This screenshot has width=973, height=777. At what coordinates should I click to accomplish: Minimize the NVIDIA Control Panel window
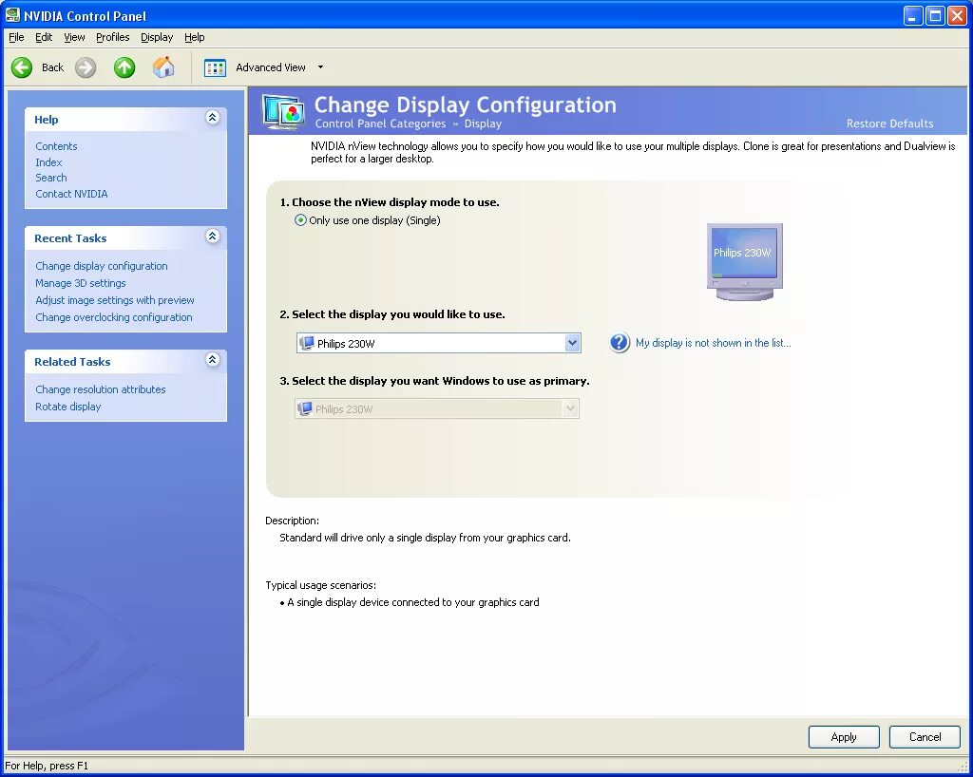click(x=913, y=15)
